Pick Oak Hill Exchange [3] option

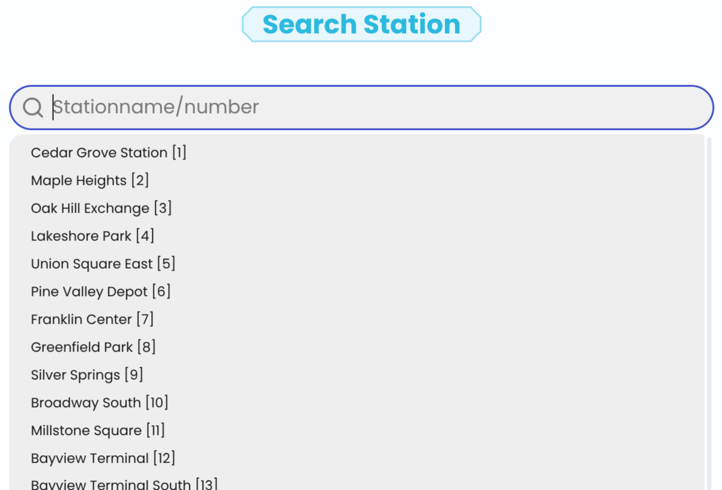pos(101,209)
